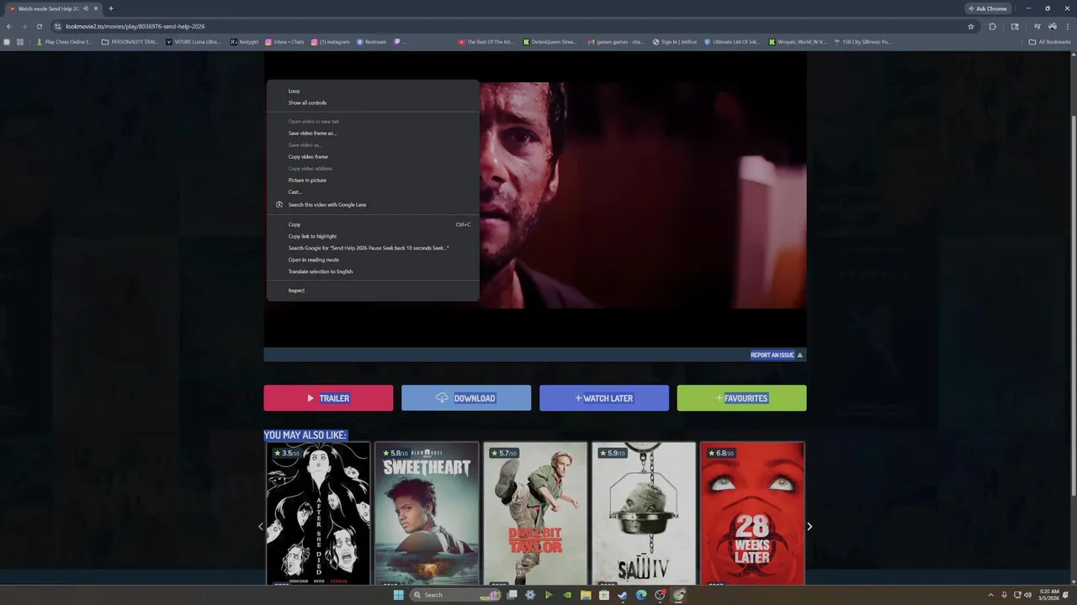
Task: Click the Ask Chrome button
Action: 988,8
